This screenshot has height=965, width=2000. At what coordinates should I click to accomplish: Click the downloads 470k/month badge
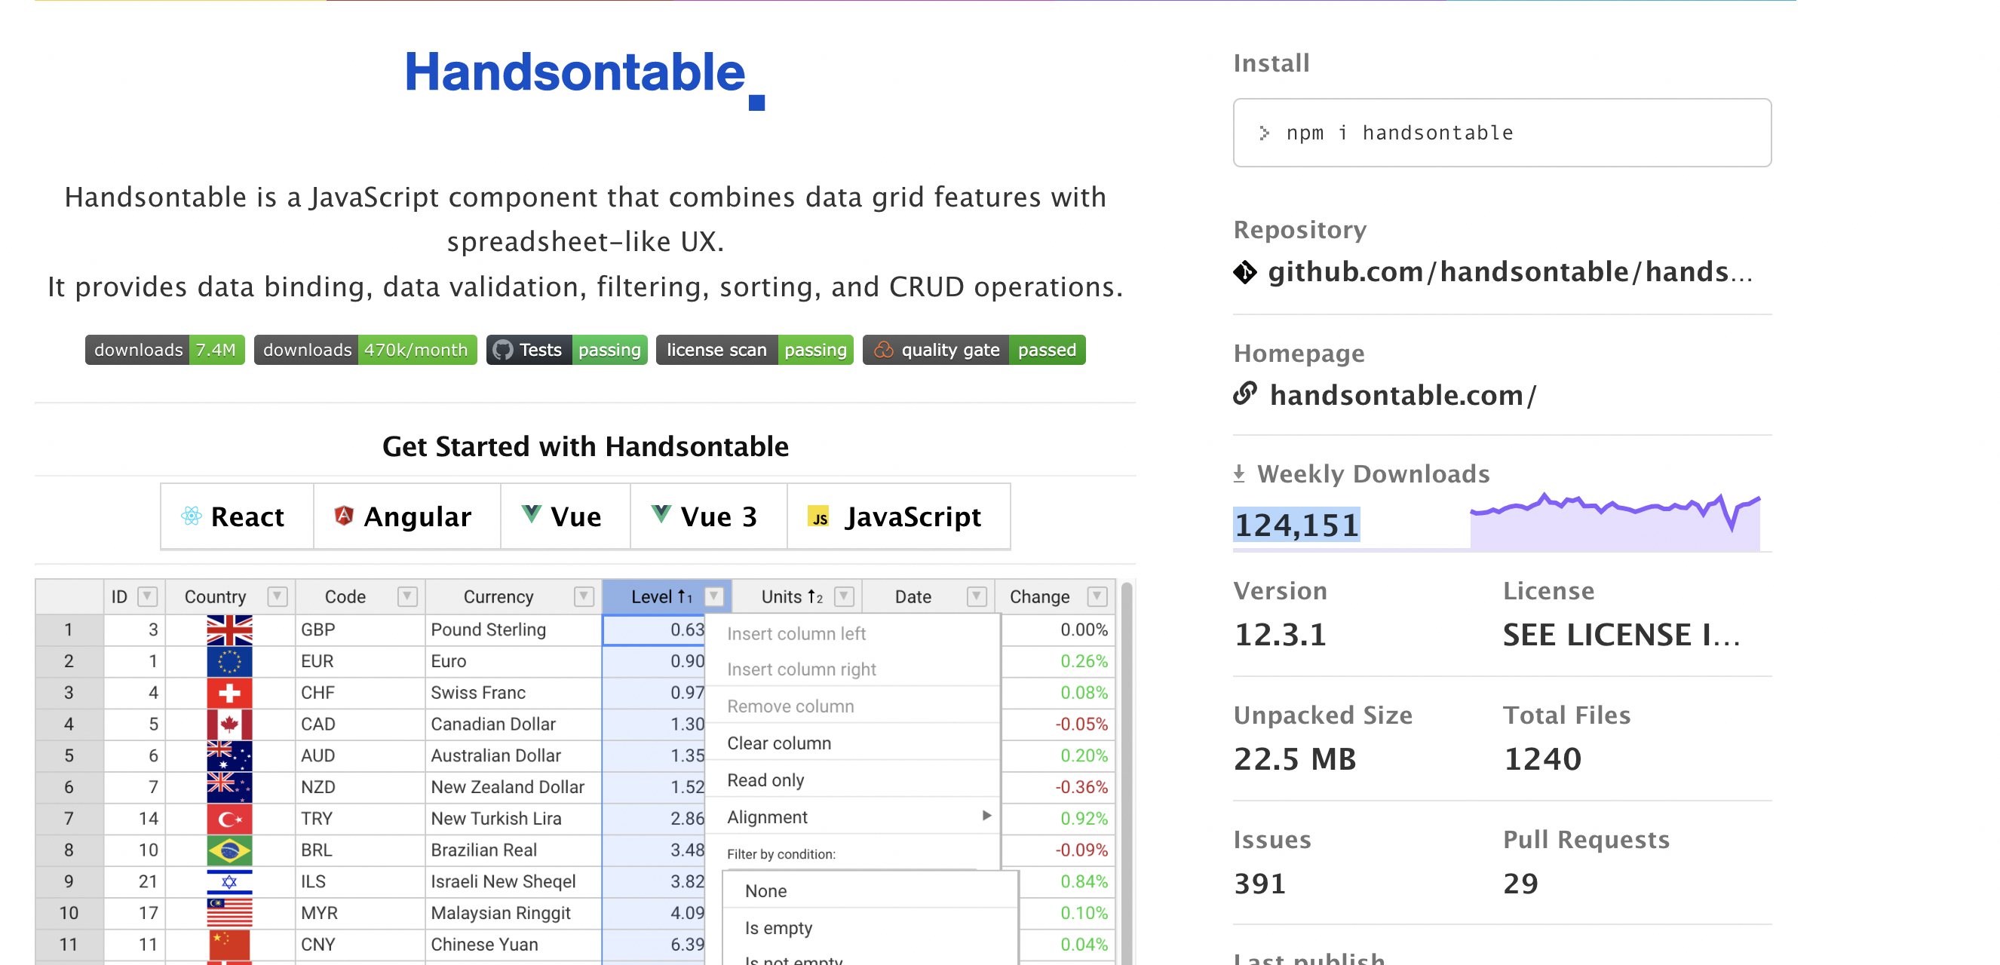pyautogui.click(x=365, y=350)
